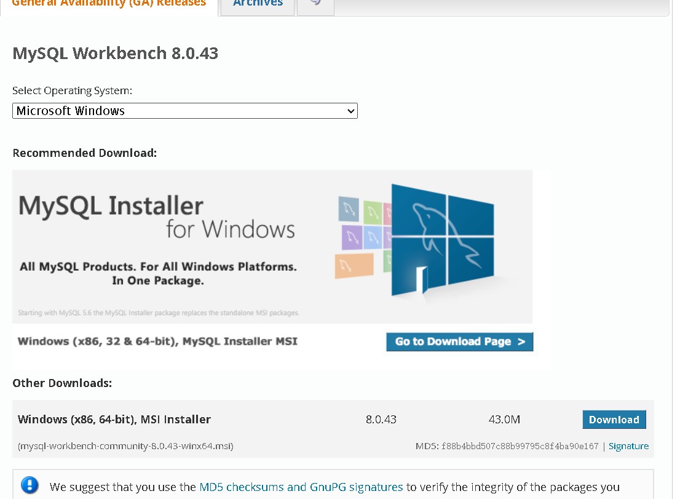The image size is (680, 499).
Task: Switch to the Archives tab
Action: tap(258, 4)
